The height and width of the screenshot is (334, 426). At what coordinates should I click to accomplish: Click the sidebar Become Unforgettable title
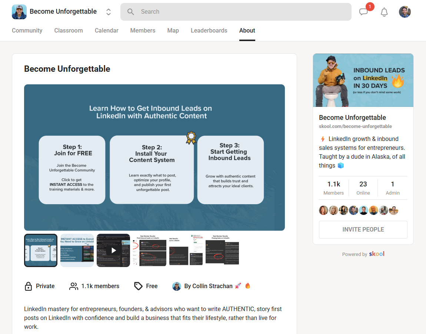pyautogui.click(x=352, y=118)
